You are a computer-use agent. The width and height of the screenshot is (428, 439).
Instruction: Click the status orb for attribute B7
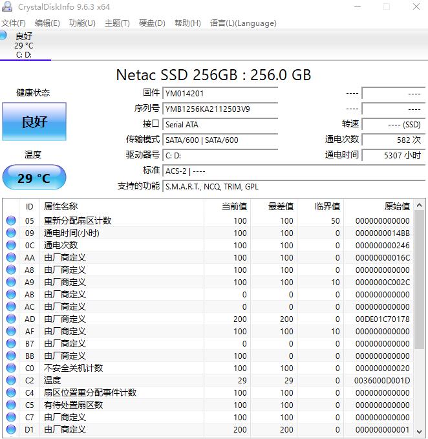[x=11, y=343]
